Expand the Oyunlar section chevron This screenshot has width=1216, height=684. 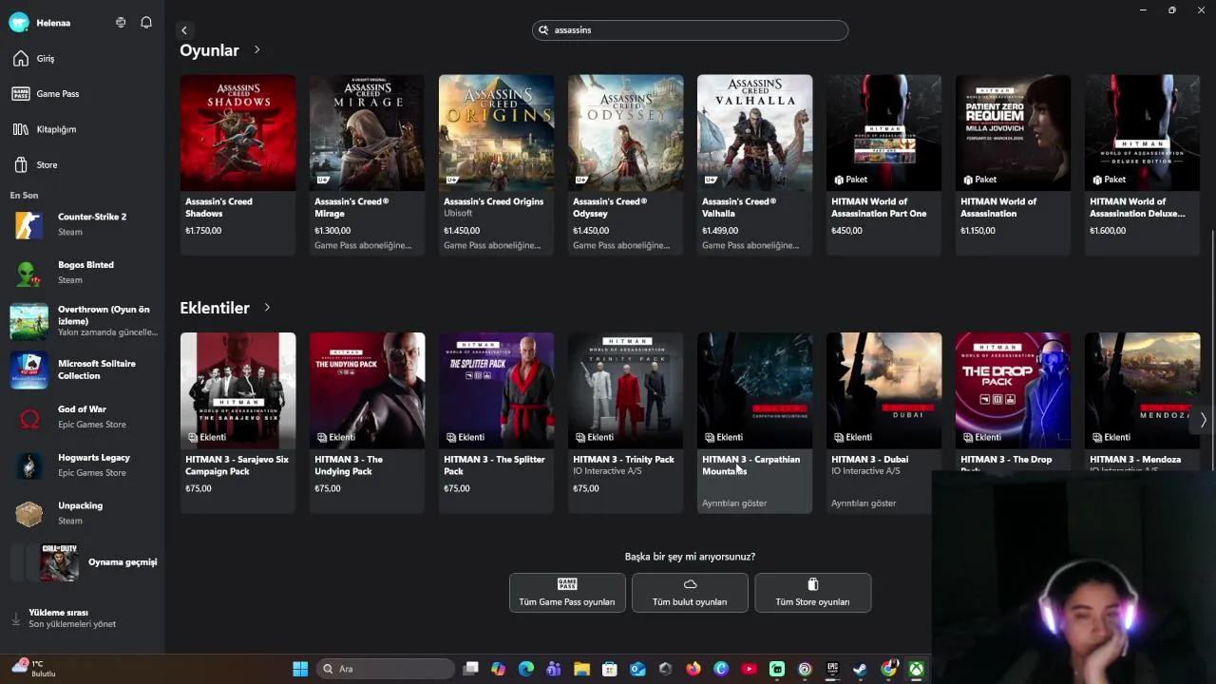[256, 49]
